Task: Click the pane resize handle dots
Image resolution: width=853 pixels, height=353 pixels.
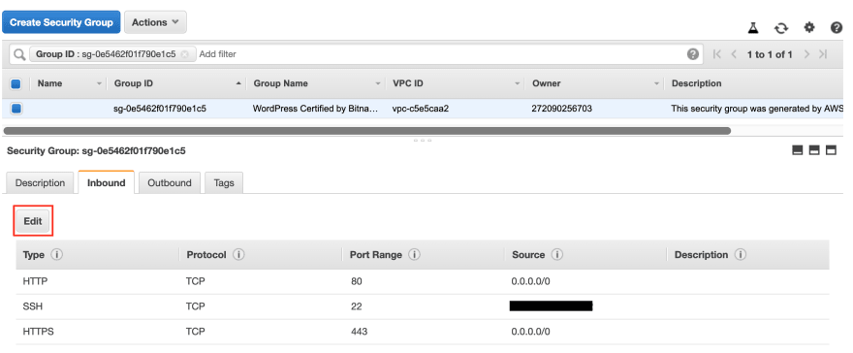Action: (423, 141)
